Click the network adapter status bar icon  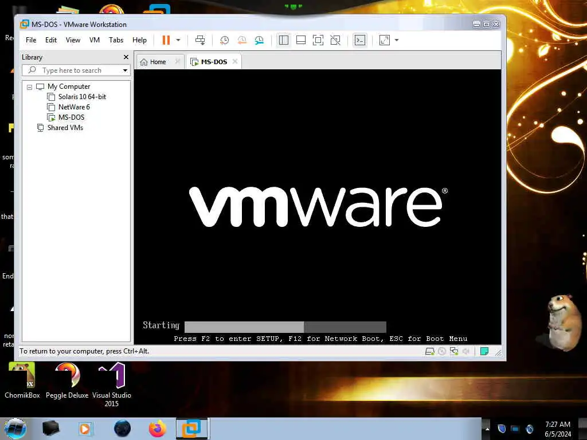(454, 351)
